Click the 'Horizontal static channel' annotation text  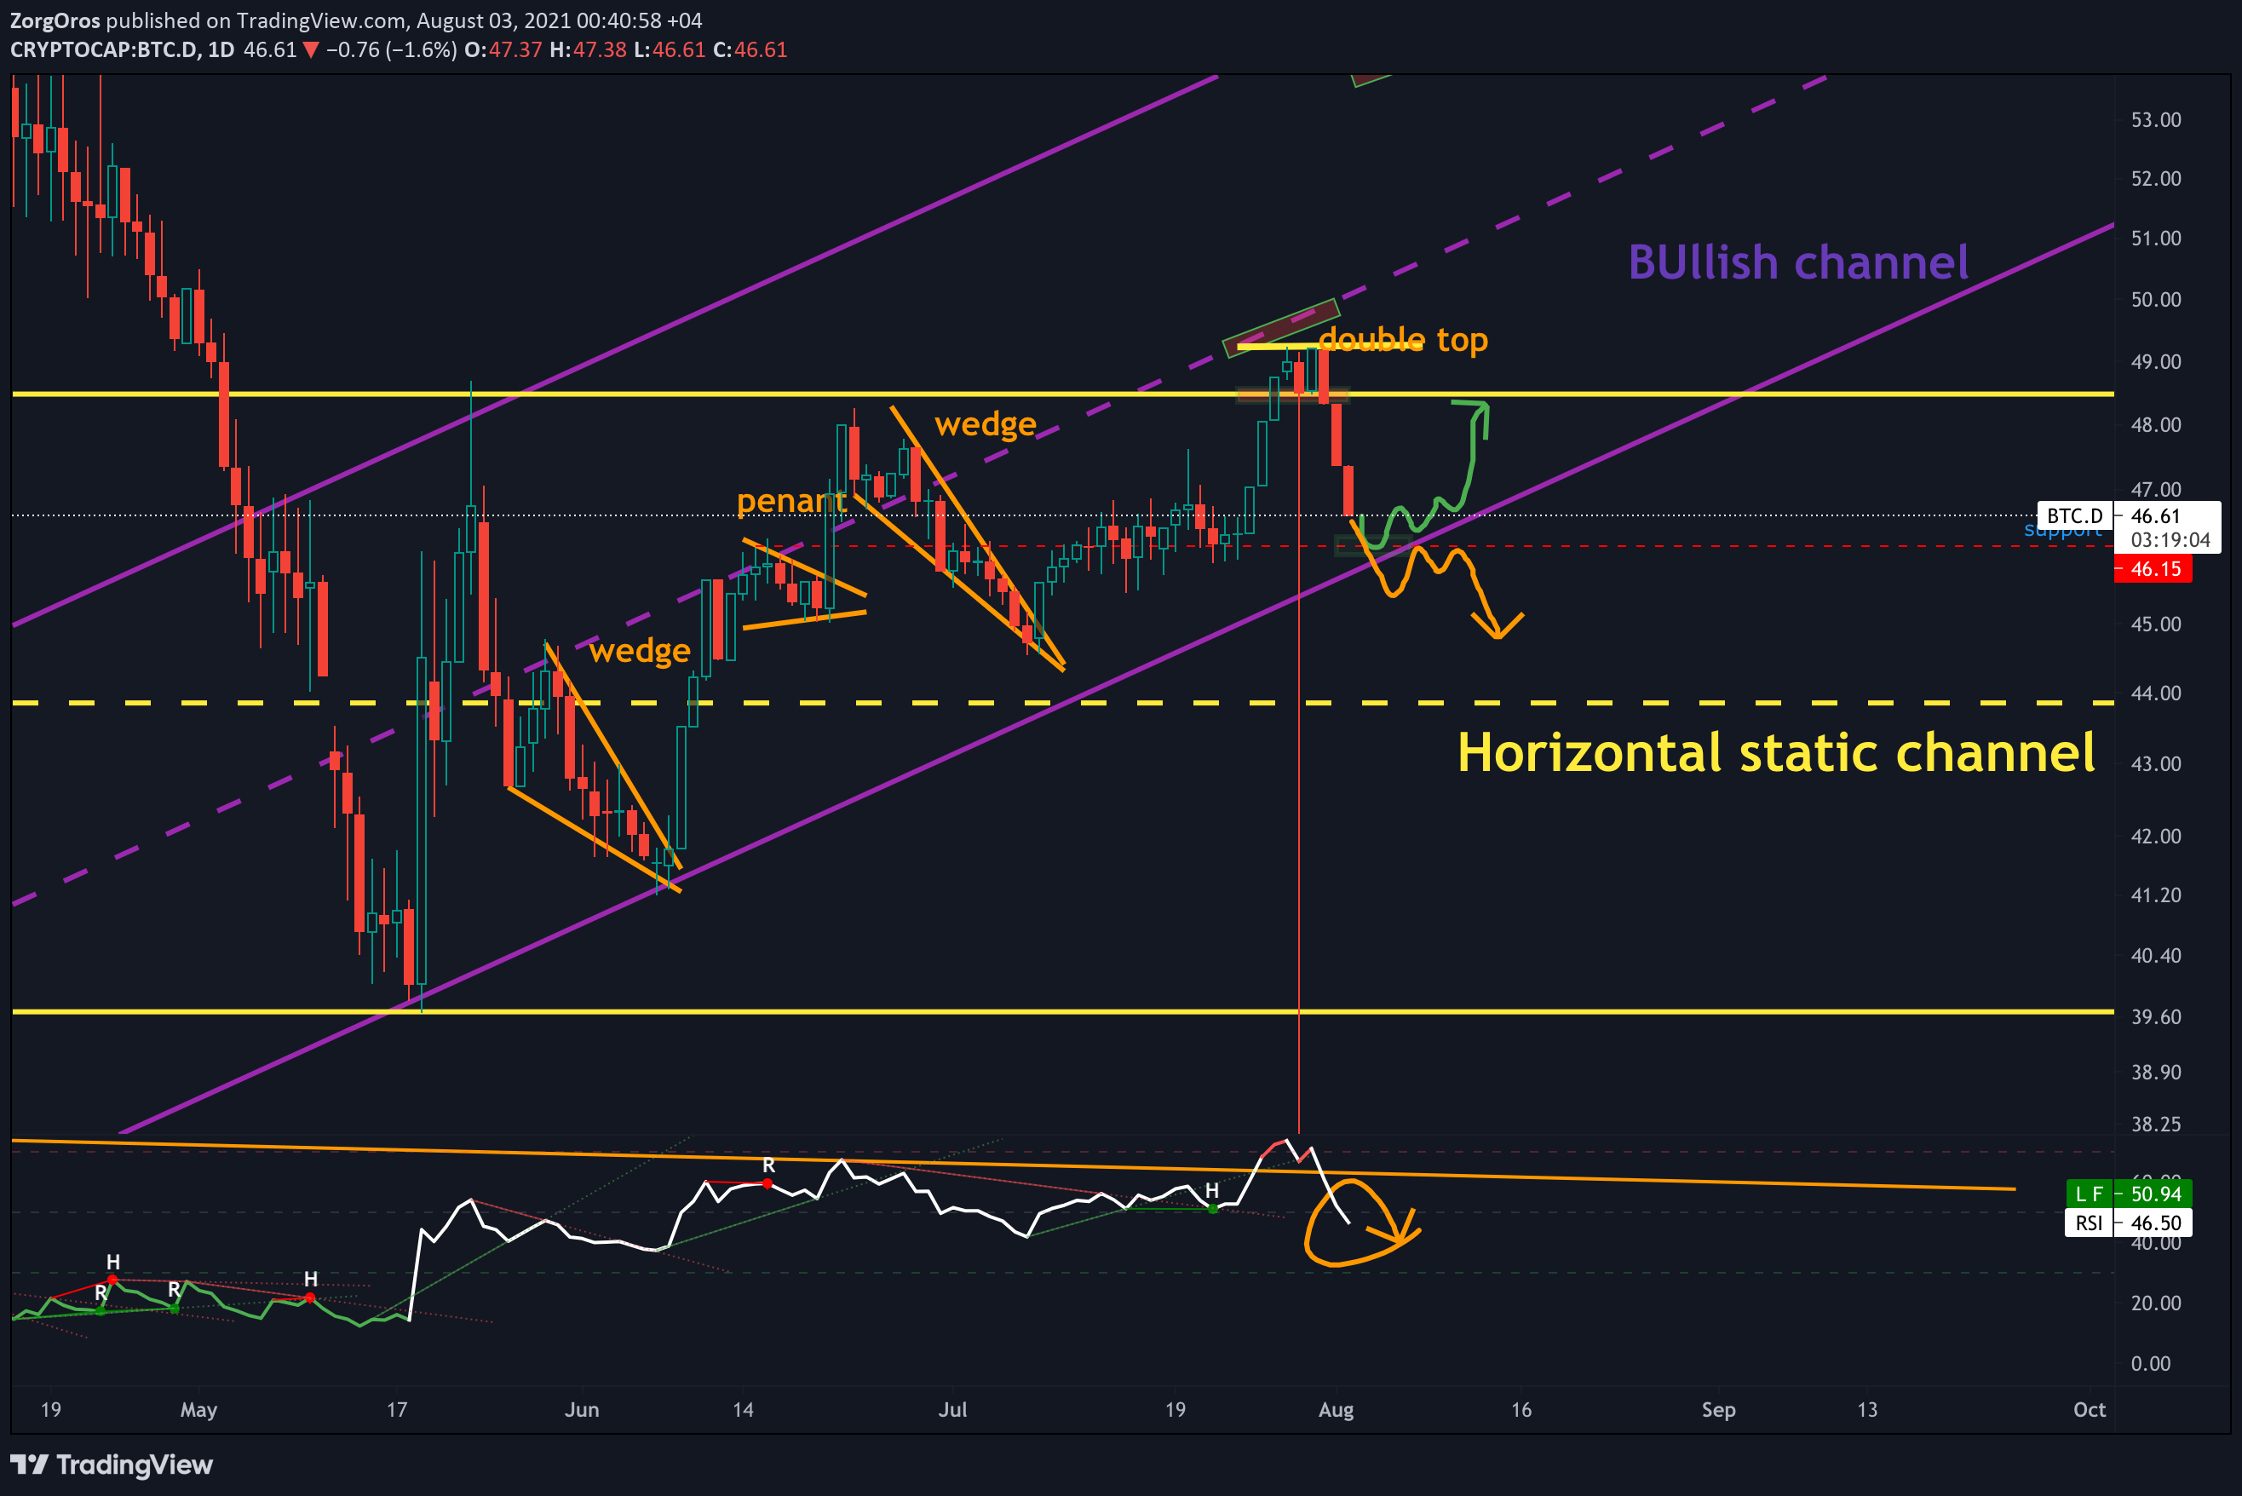coord(1776,751)
